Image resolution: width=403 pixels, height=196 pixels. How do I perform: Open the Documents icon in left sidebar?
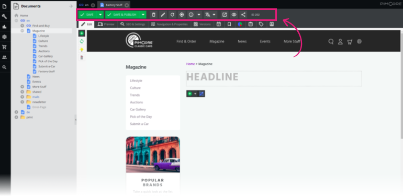point(4,6)
